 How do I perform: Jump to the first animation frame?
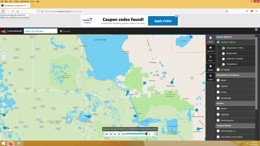click(107, 134)
